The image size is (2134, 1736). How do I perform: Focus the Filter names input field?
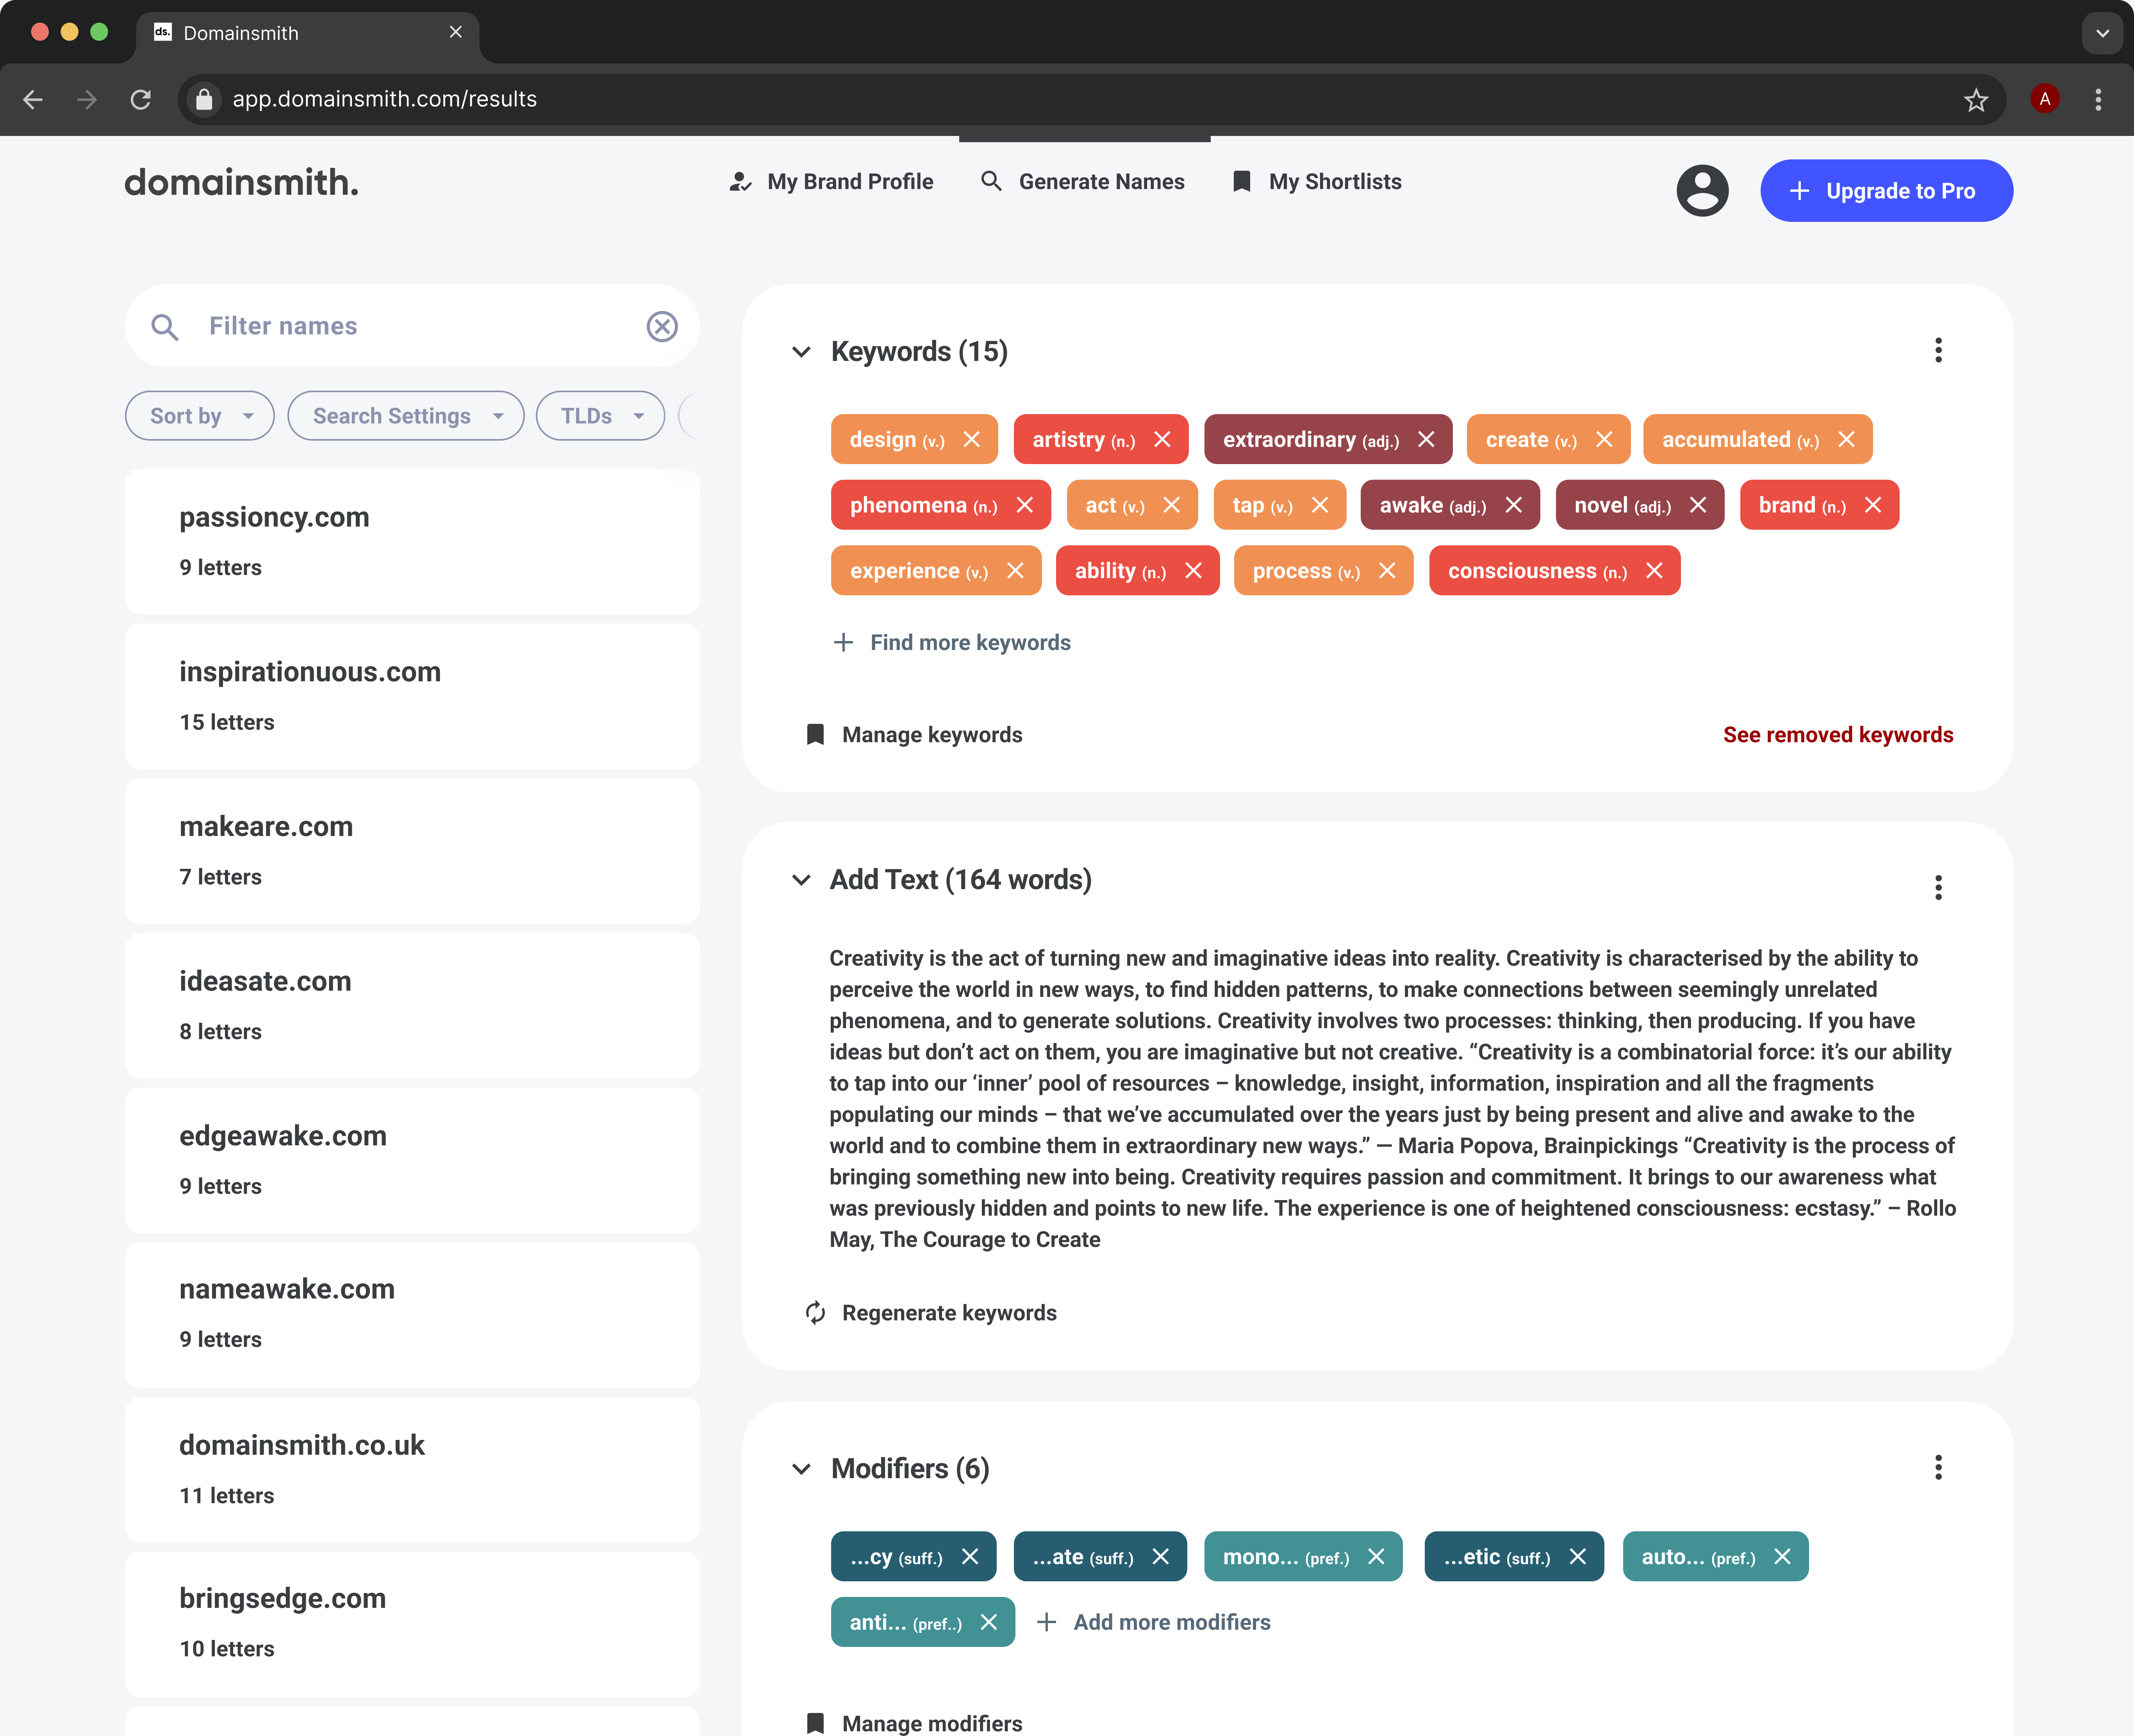(x=412, y=326)
